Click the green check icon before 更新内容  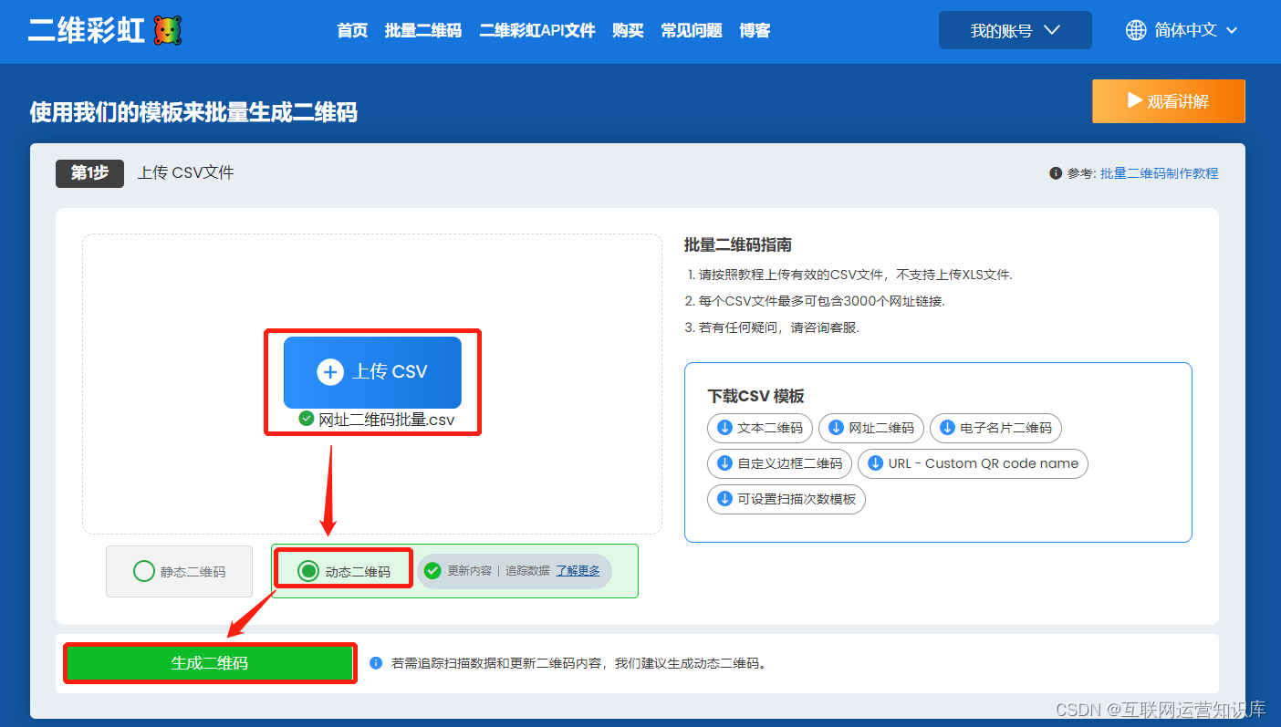(432, 571)
